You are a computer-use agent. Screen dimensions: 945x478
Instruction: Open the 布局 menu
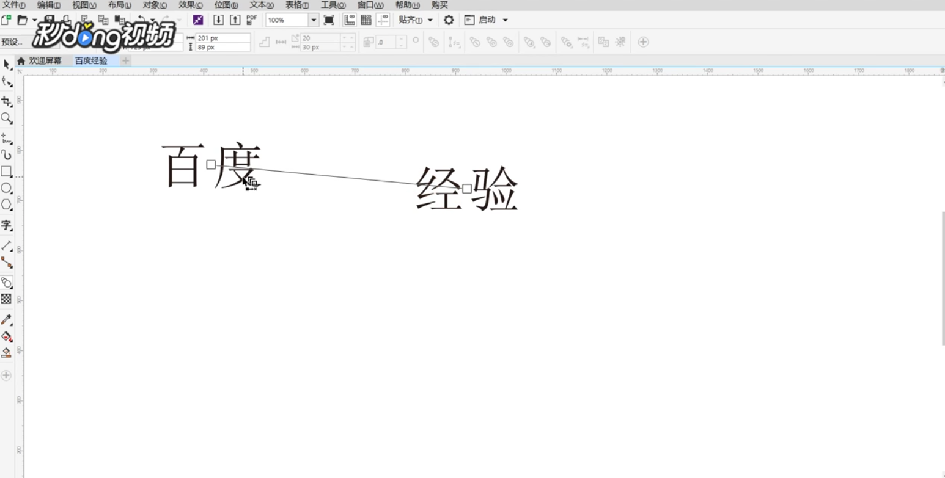pyautogui.click(x=120, y=5)
